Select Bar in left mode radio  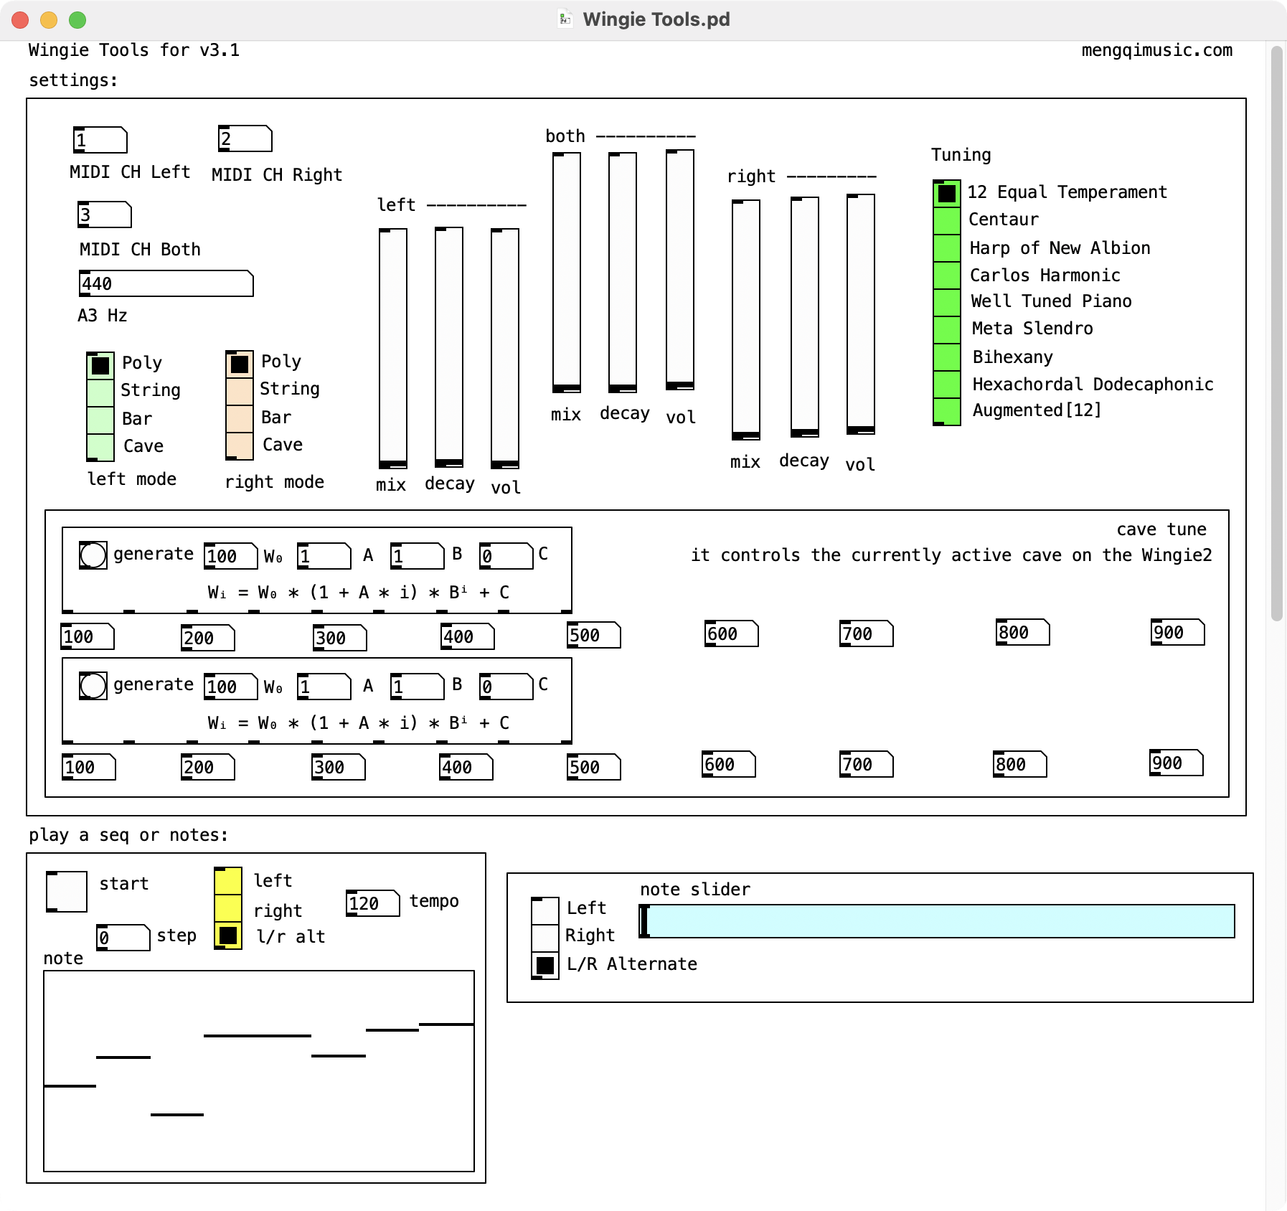click(x=100, y=420)
